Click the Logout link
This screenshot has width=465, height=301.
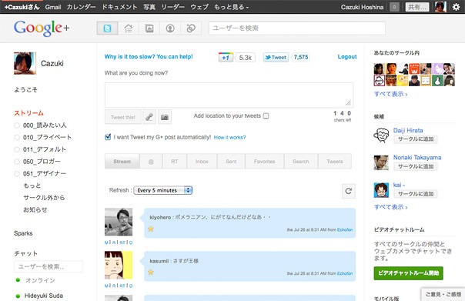[347, 57]
